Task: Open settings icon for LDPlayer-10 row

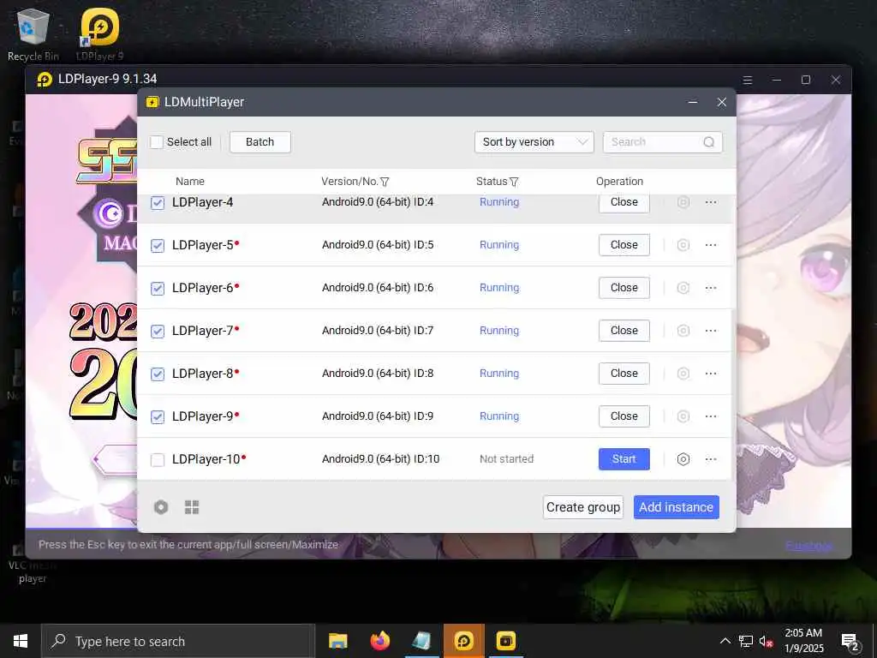Action: click(683, 459)
